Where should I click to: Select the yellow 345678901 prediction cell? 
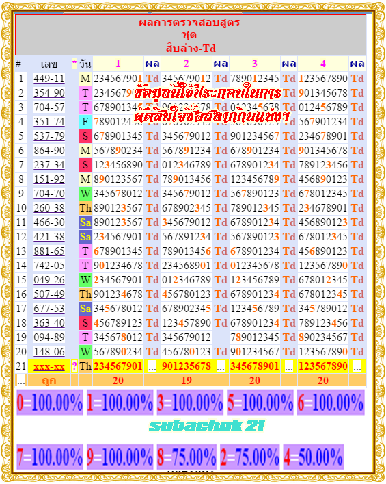pos(254,366)
